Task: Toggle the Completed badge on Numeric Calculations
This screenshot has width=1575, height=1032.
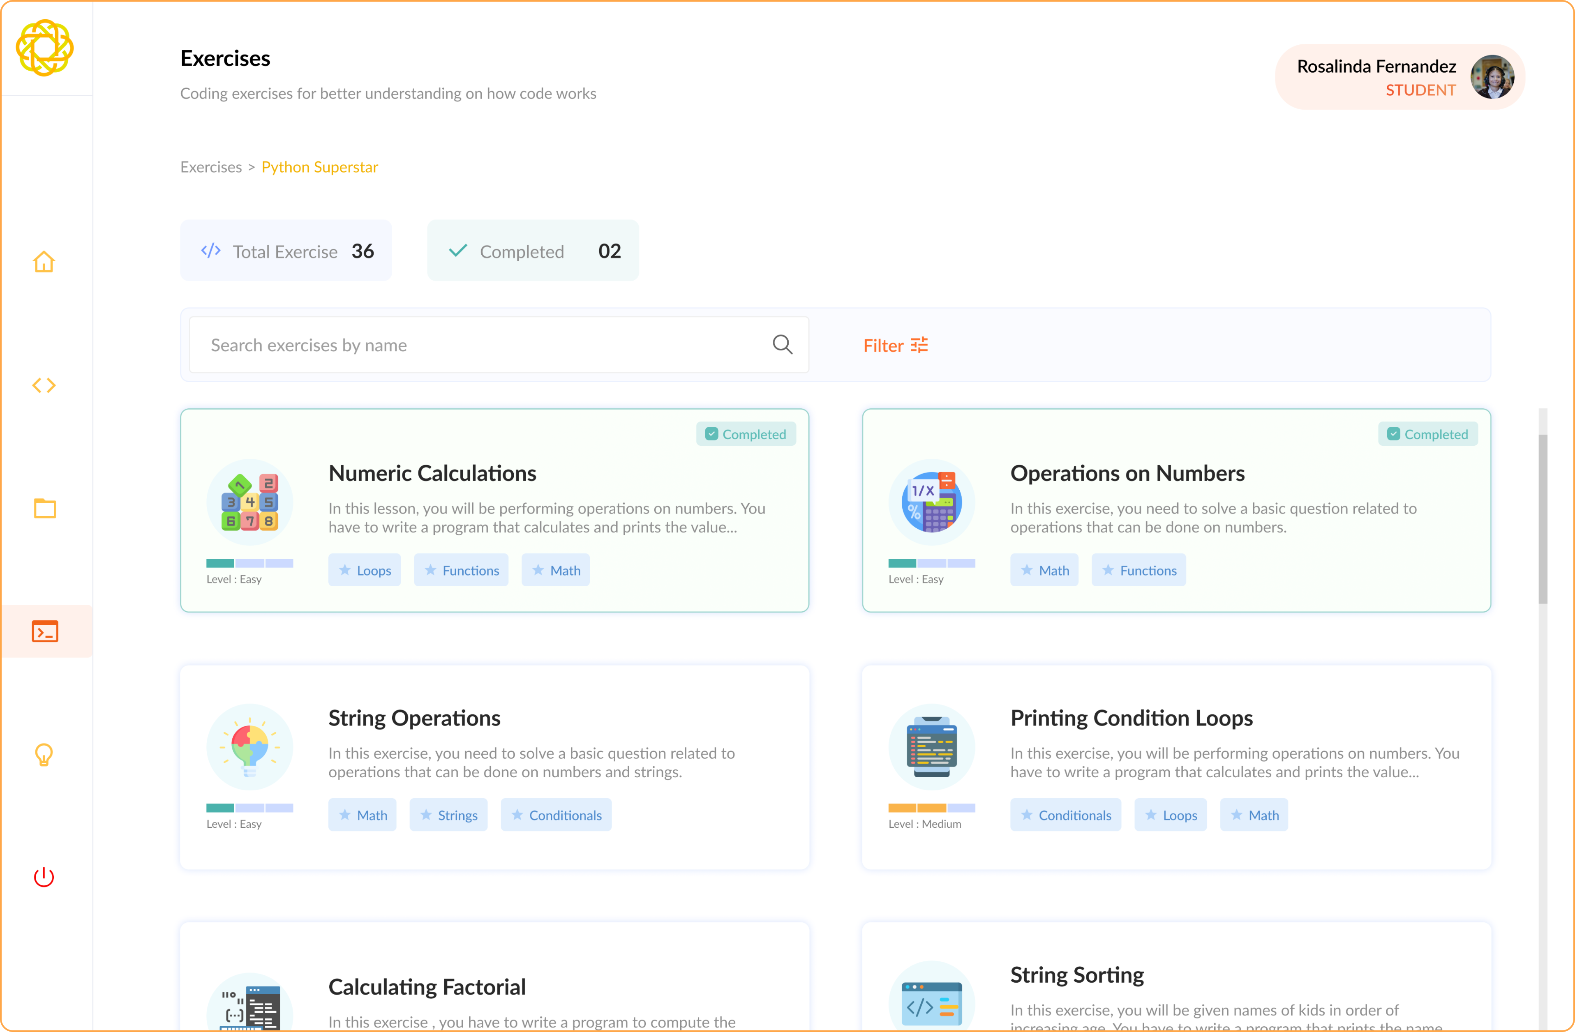Action: pos(746,433)
